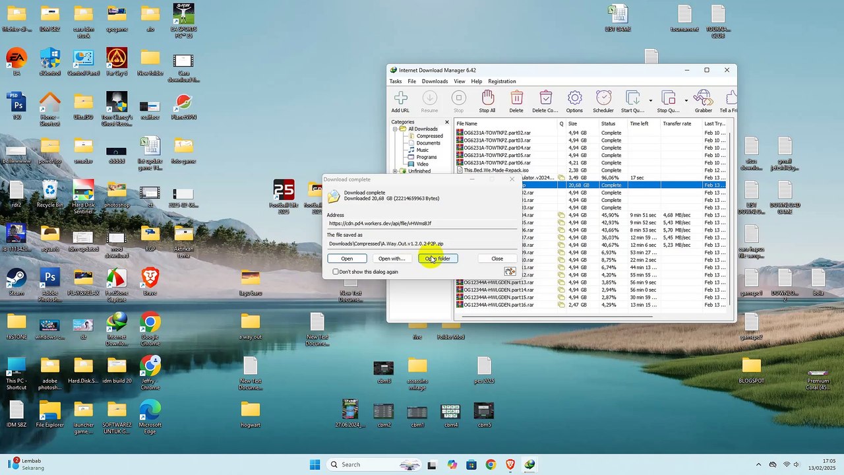844x475 pixels.
Task: Select the Compressed category
Action: [x=429, y=136]
